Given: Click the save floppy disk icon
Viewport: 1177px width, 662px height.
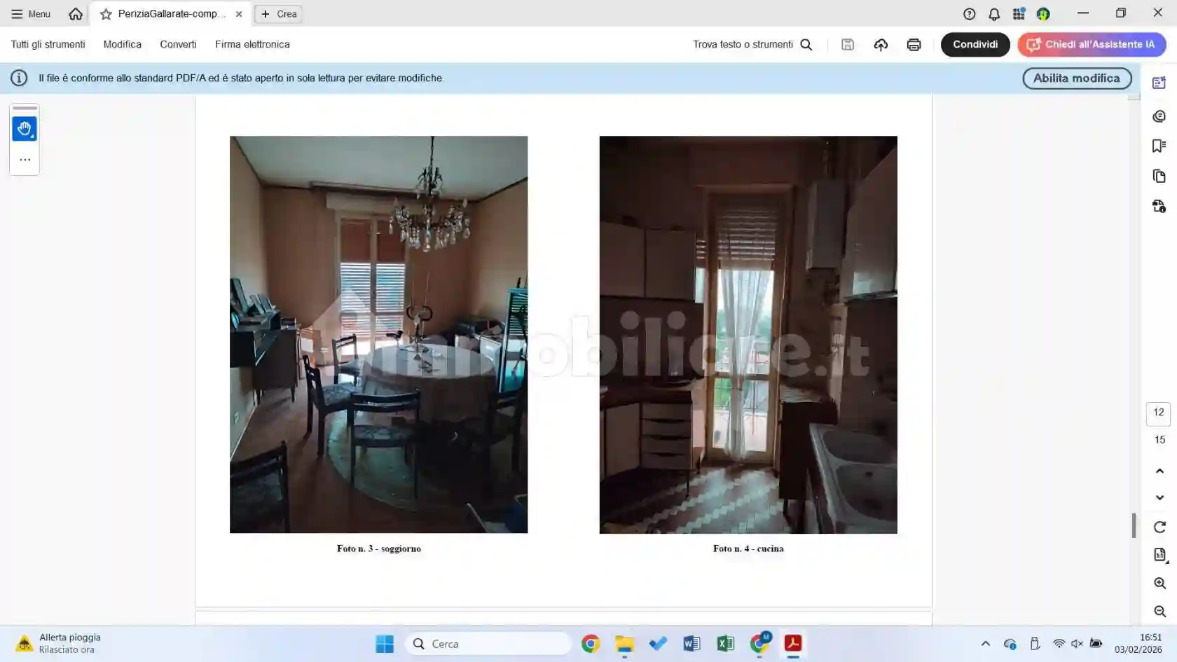Looking at the screenshot, I should [x=848, y=45].
